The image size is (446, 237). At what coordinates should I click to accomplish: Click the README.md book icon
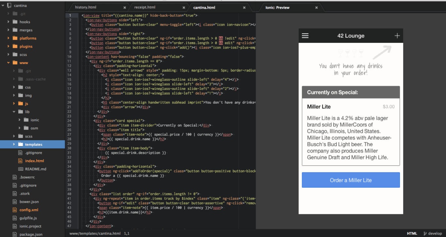pos(20,169)
